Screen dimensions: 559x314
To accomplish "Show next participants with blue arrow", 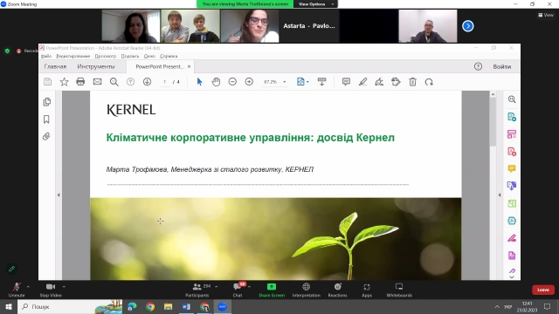I will [468, 26].
